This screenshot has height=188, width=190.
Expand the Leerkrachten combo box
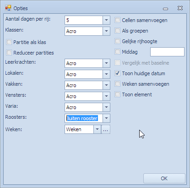(x=106, y=63)
